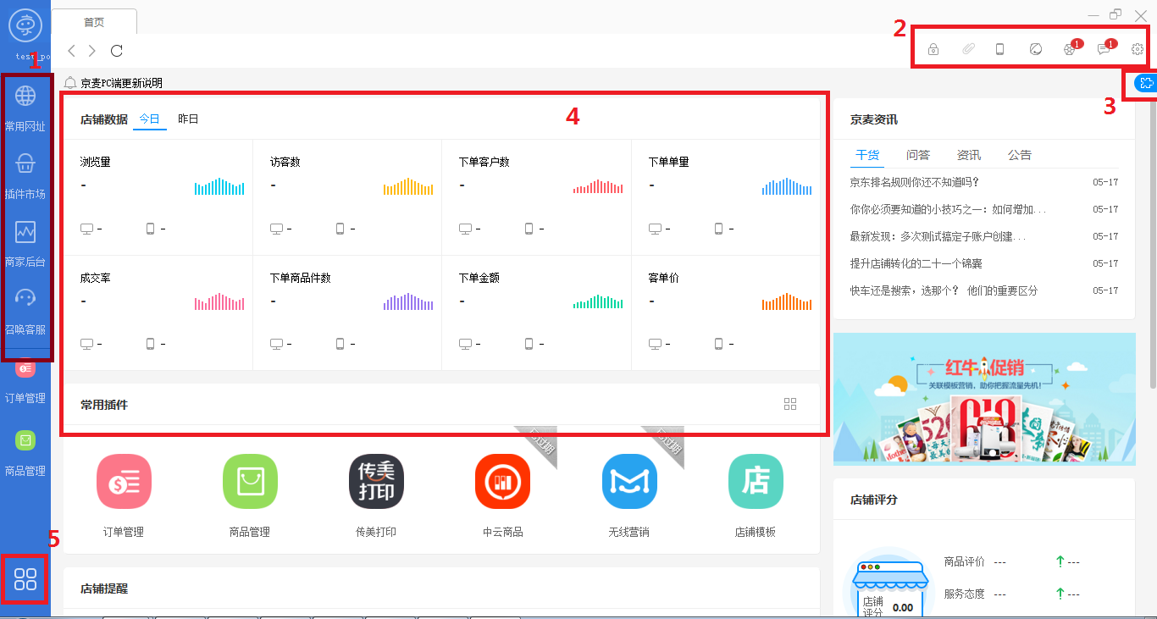The height and width of the screenshot is (619, 1157).
Task: Launch the 传美打印 plugin
Action: (376, 481)
